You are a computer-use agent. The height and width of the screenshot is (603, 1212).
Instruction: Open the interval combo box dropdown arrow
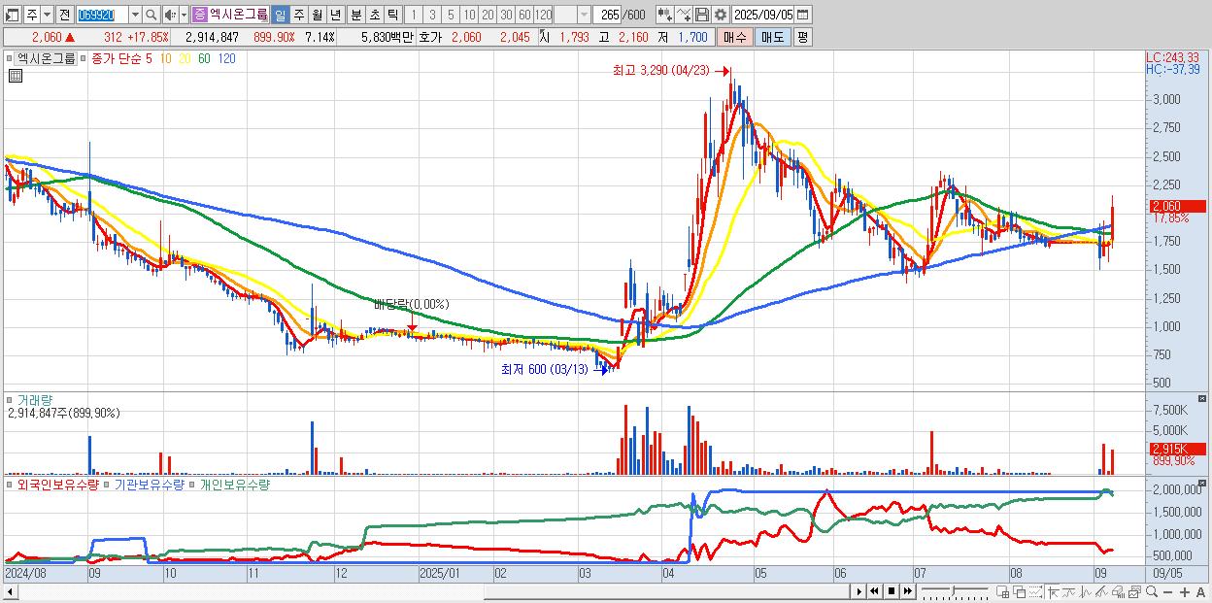584,15
